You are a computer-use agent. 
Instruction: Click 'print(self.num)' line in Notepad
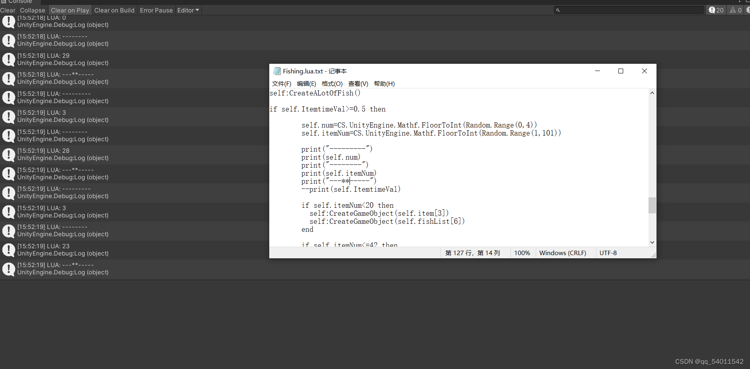pyautogui.click(x=331, y=157)
